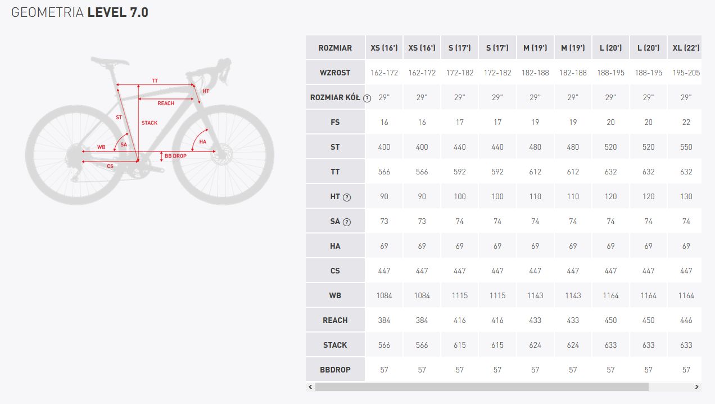Click the WZROST row label

(335, 73)
